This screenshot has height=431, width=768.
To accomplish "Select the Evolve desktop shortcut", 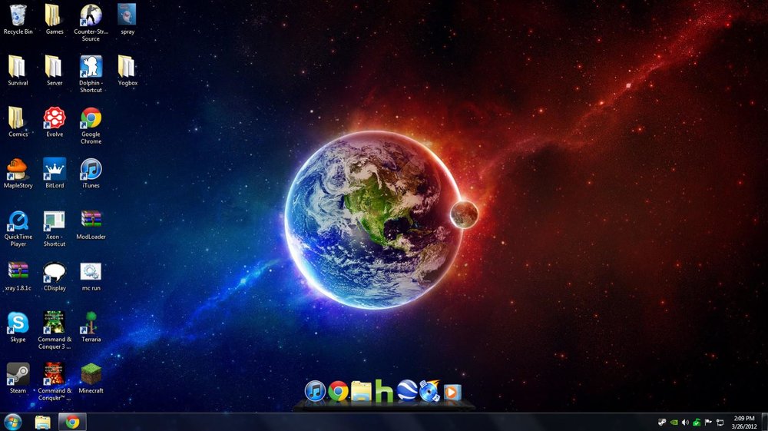I will [x=55, y=118].
